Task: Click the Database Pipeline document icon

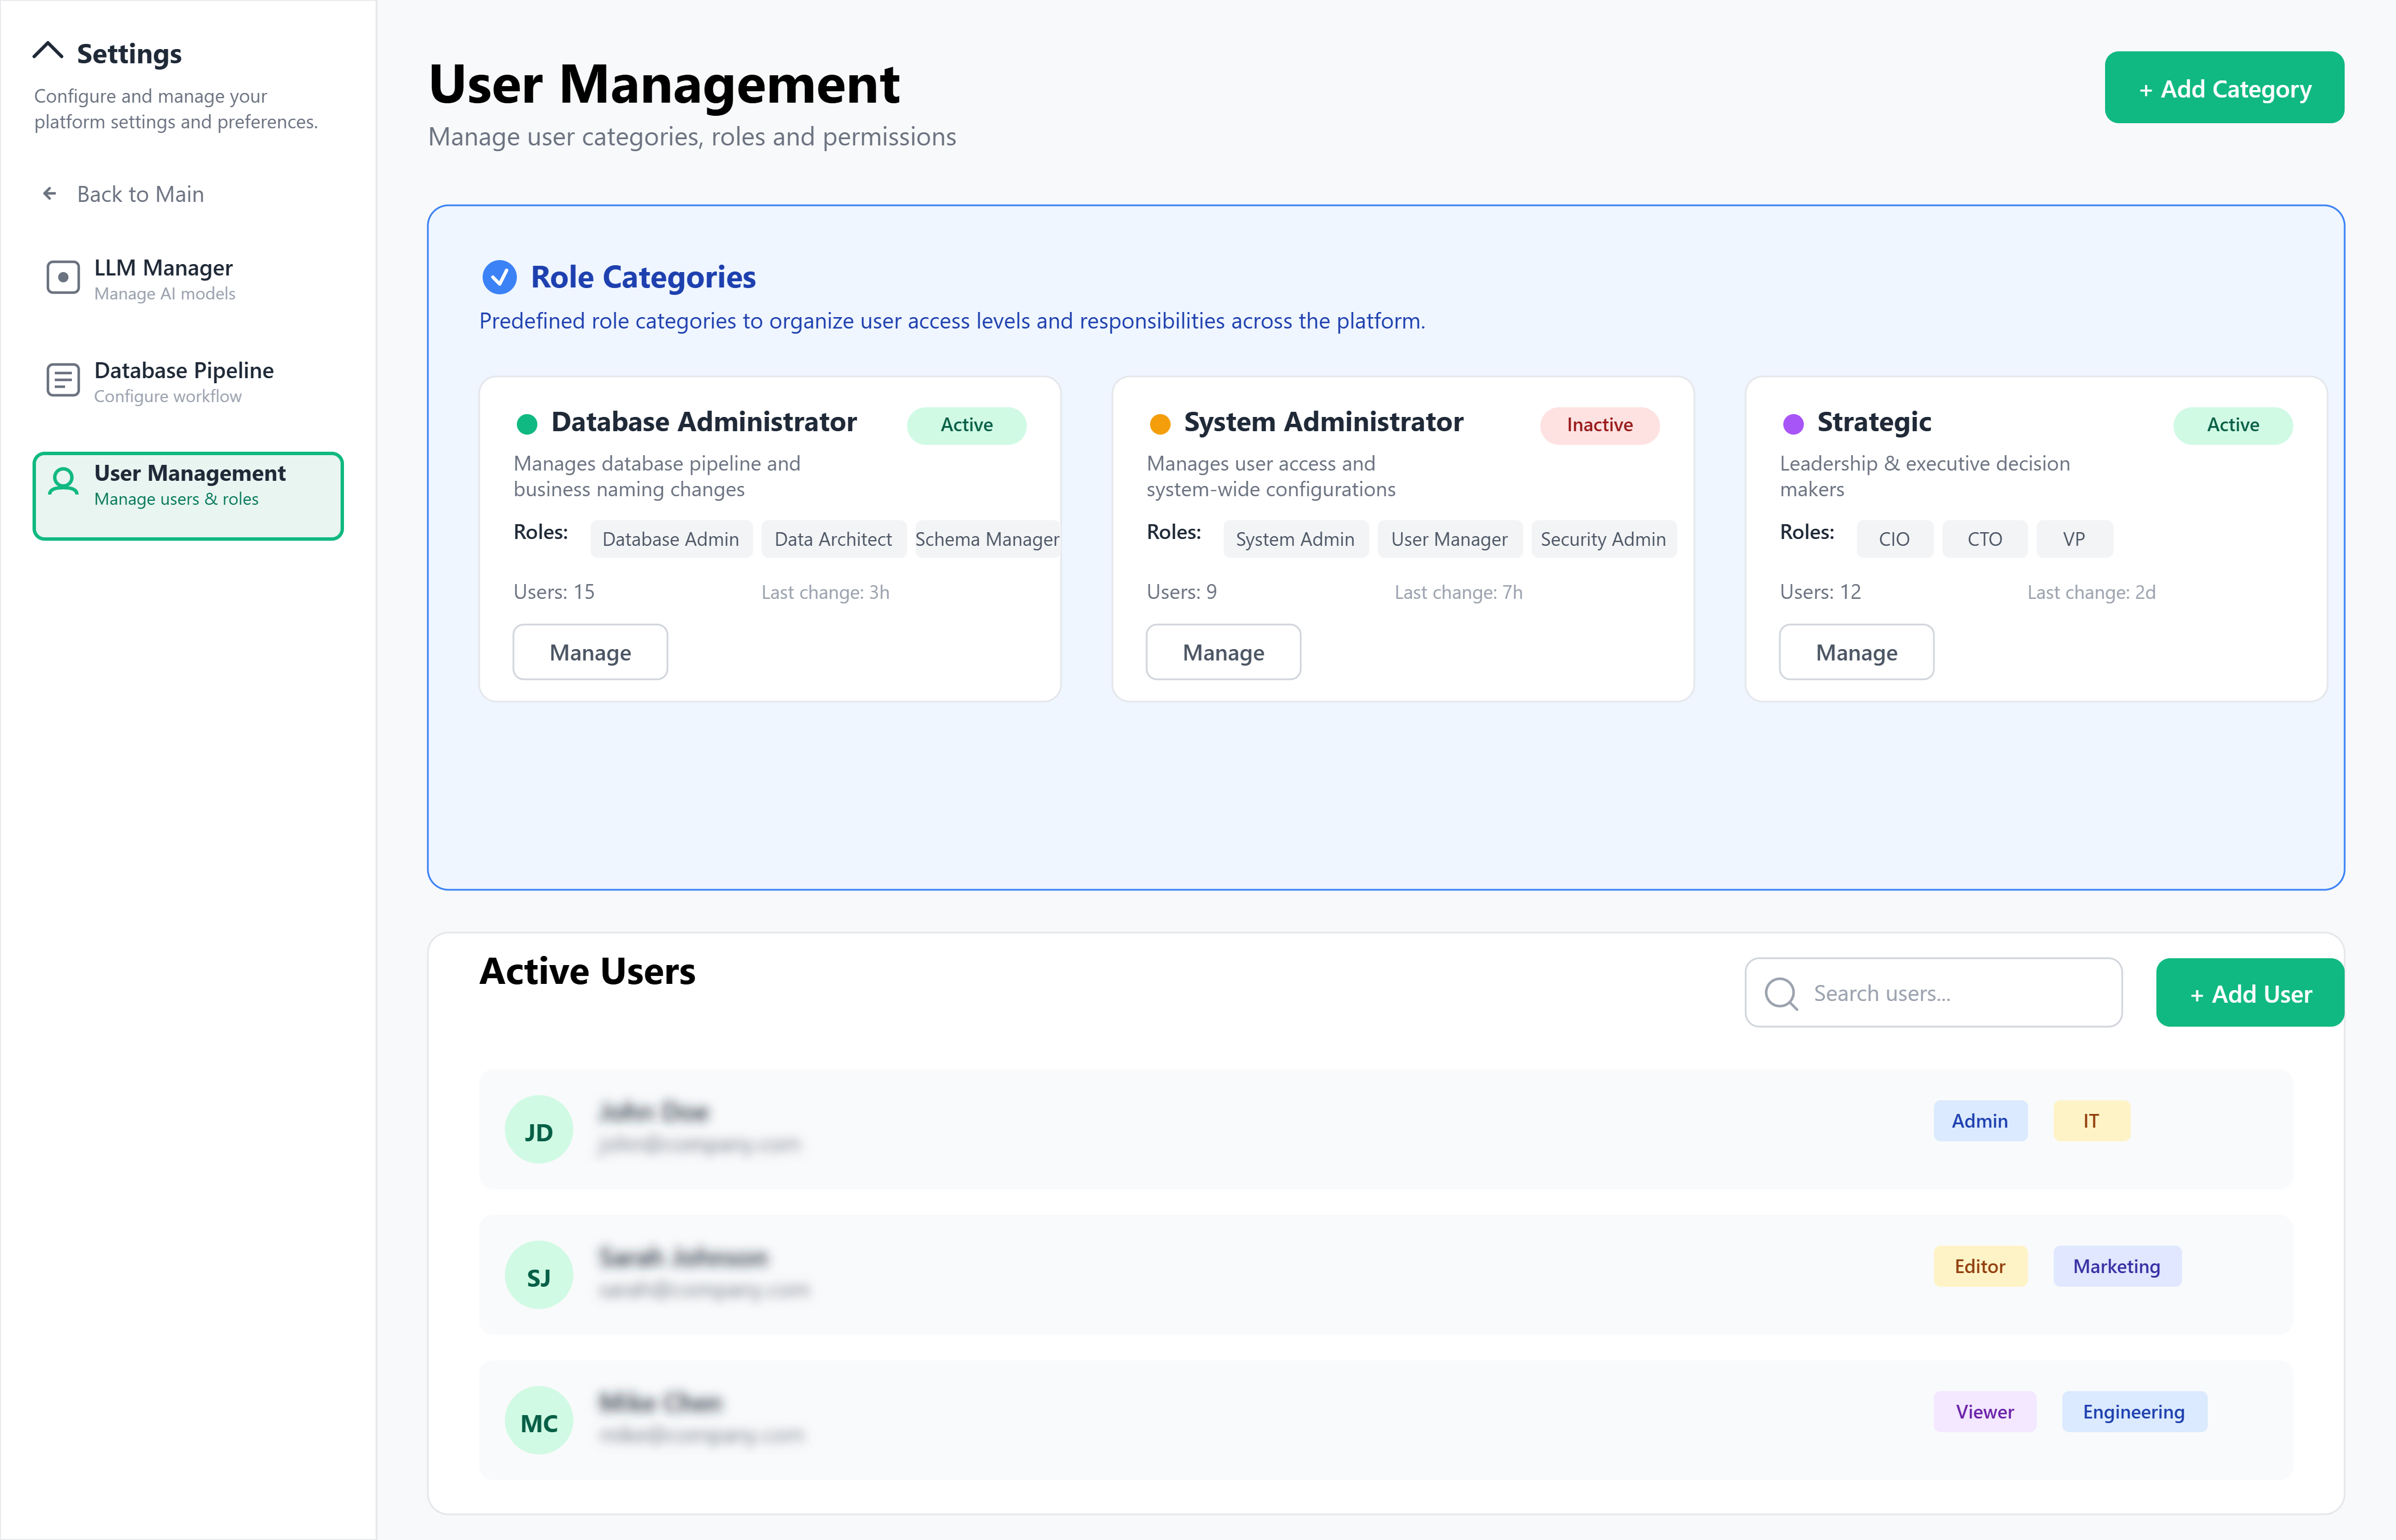Action: (x=63, y=380)
